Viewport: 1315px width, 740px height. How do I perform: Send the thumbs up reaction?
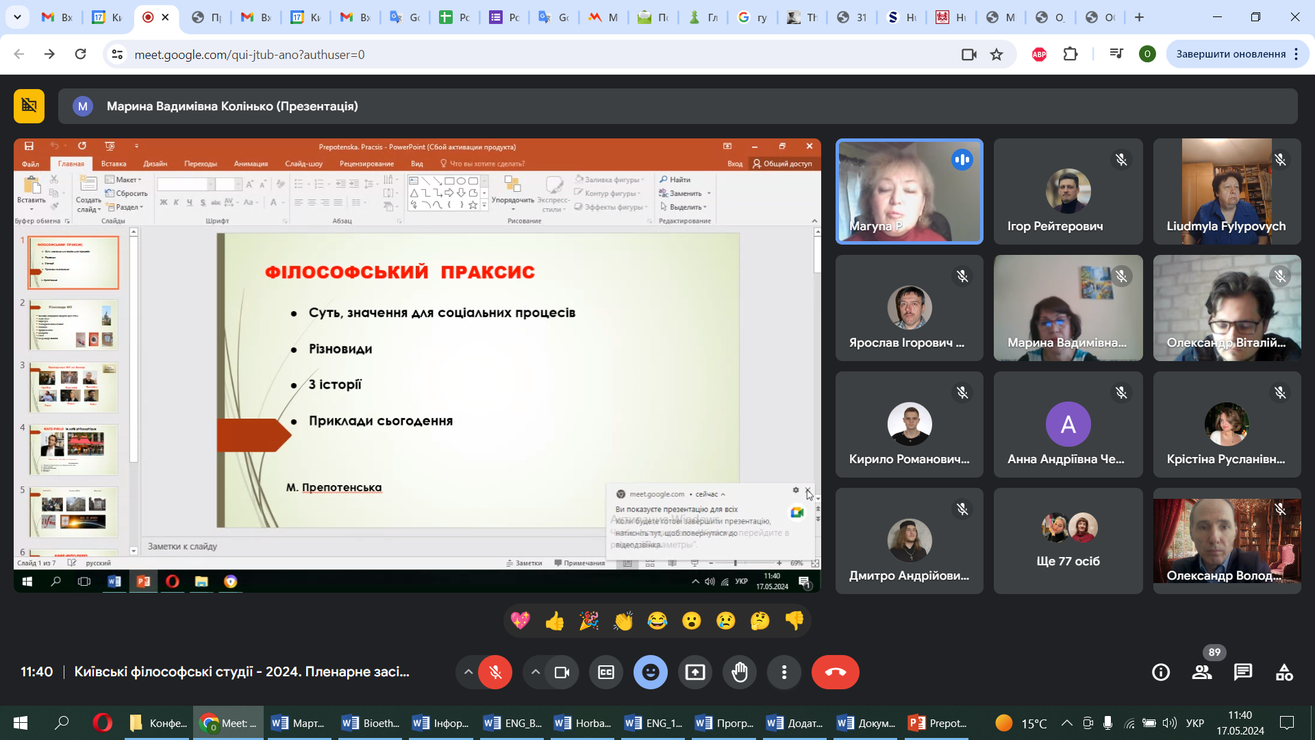coord(555,621)
